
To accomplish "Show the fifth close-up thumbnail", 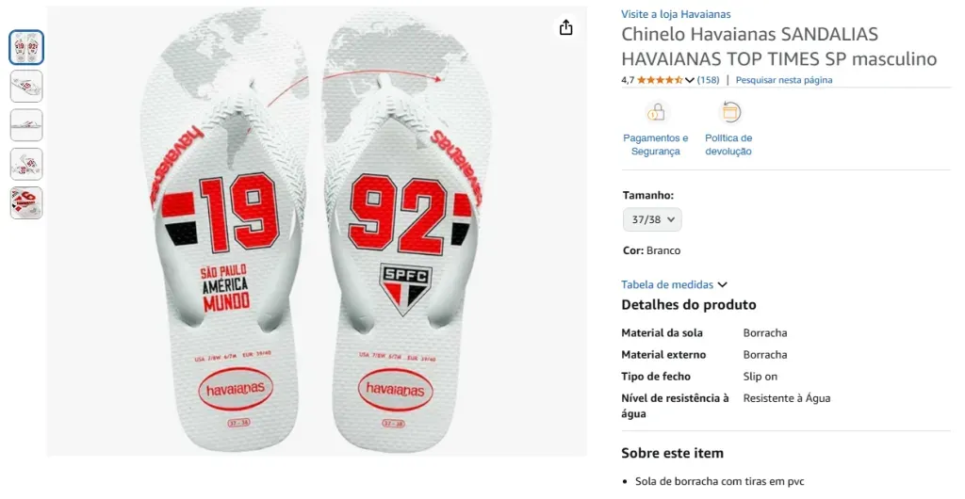I will pos(26,202).
